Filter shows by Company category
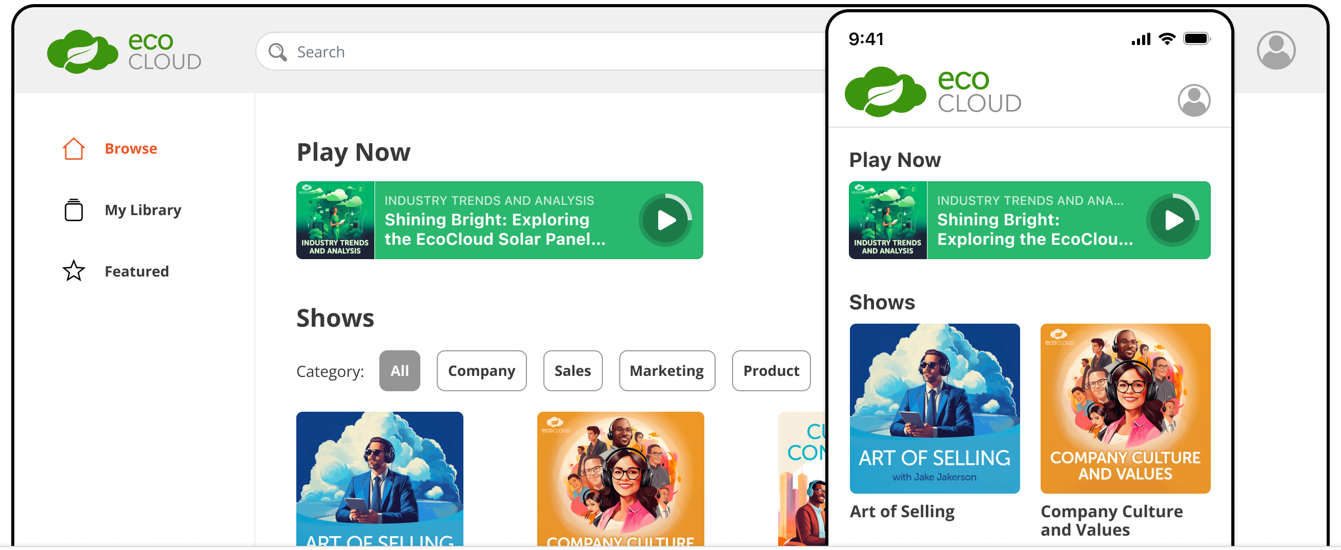This screenshot has height=550, width=1341. coord(481,371)
